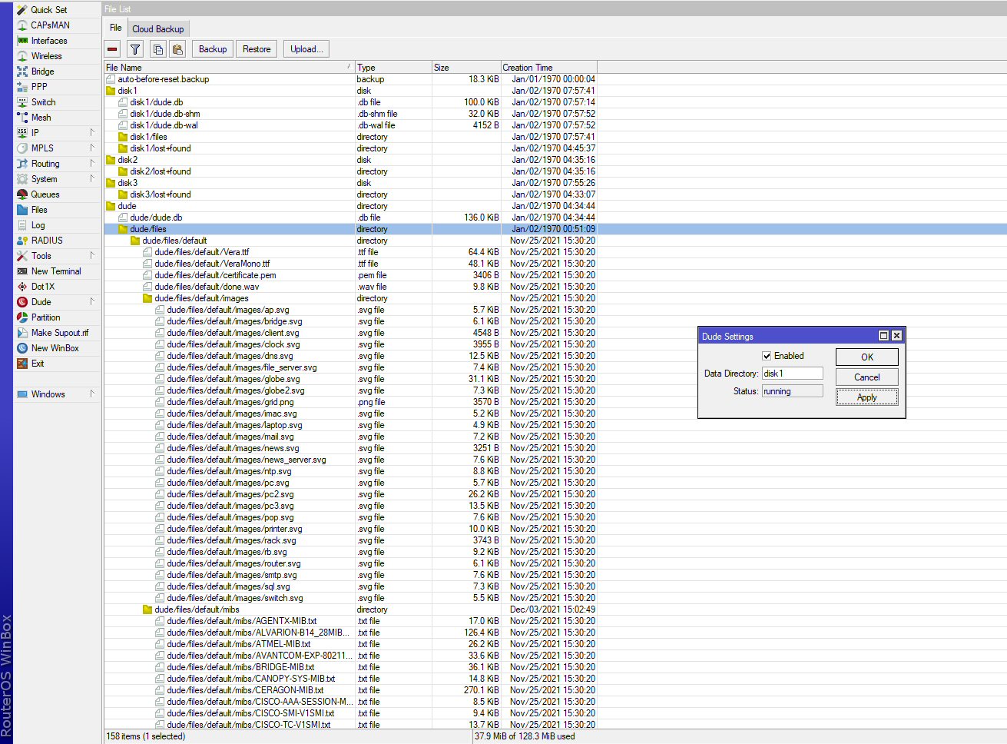Open Queues from the sidebar
The height and width of the screenshot is (744, 1007).
[45, 194]
